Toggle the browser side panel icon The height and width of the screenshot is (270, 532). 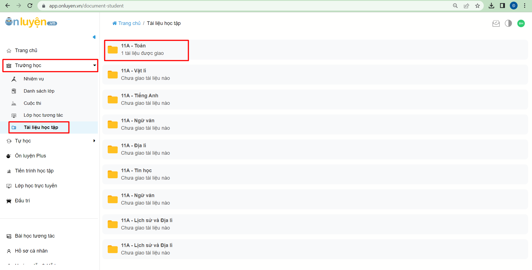[502, 6]
